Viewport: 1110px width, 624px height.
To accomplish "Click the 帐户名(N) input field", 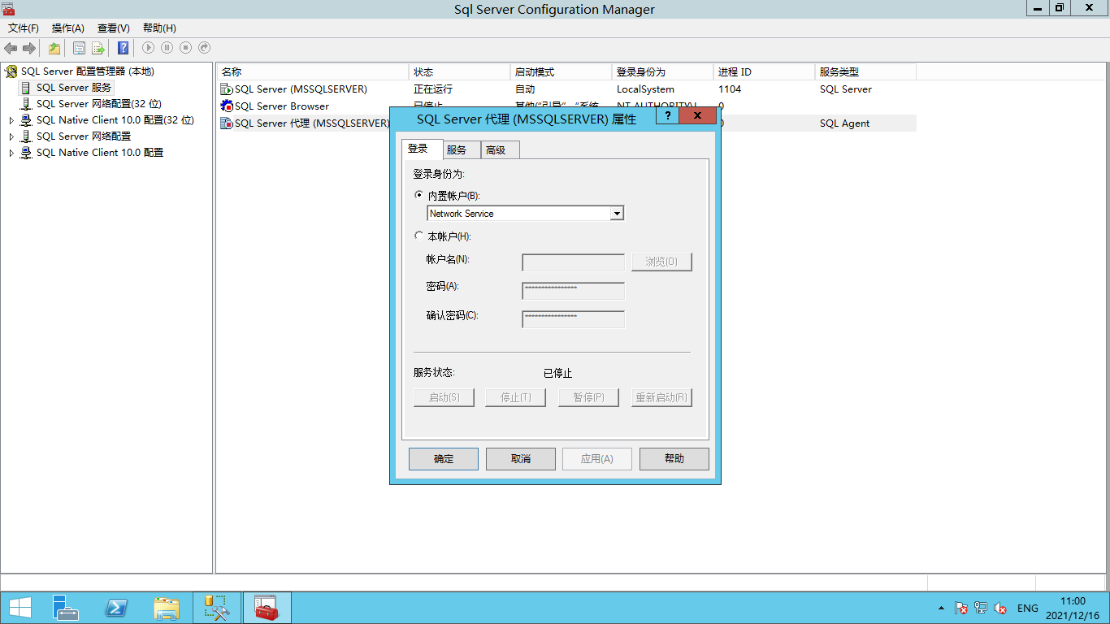I will [x=573, y=262].
